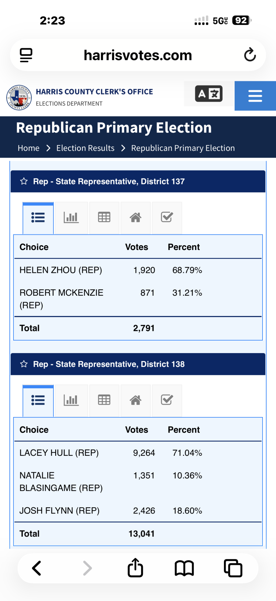This screenshot has height=601, width=276.
Task: Favorite the District 137 race star
Action: pos(24,181)
